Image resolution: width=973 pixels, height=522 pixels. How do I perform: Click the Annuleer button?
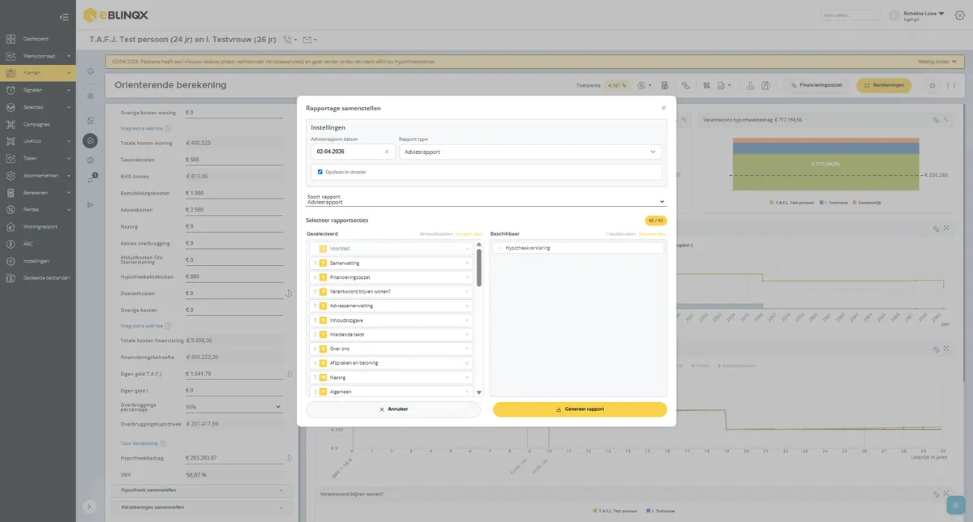394,409
